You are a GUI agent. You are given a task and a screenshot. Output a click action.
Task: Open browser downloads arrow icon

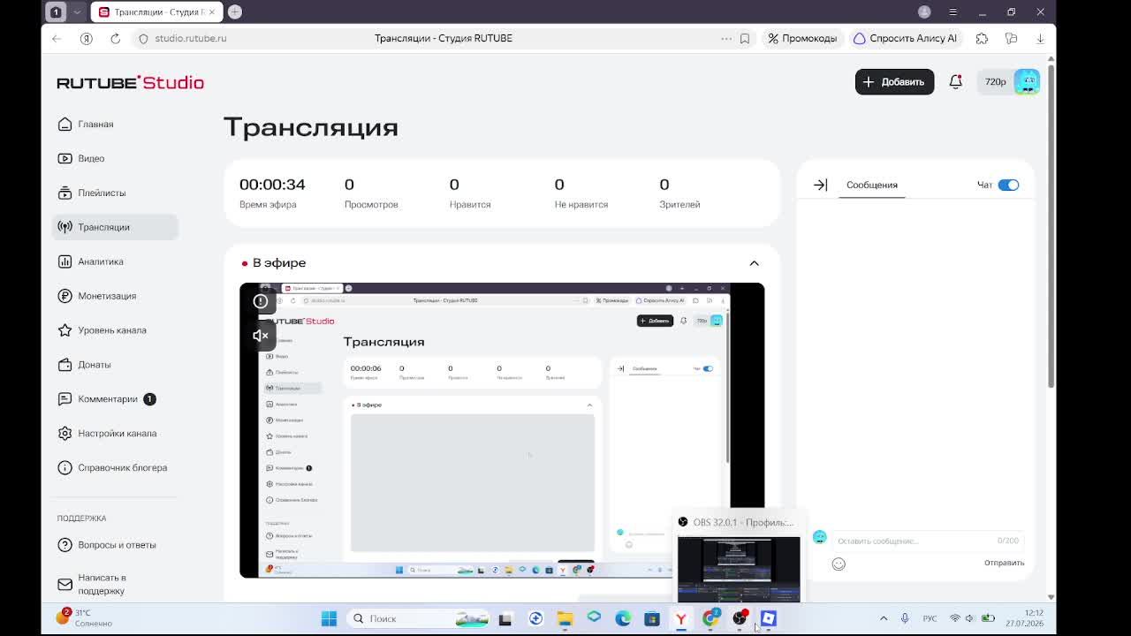(x=1040, y=38)
